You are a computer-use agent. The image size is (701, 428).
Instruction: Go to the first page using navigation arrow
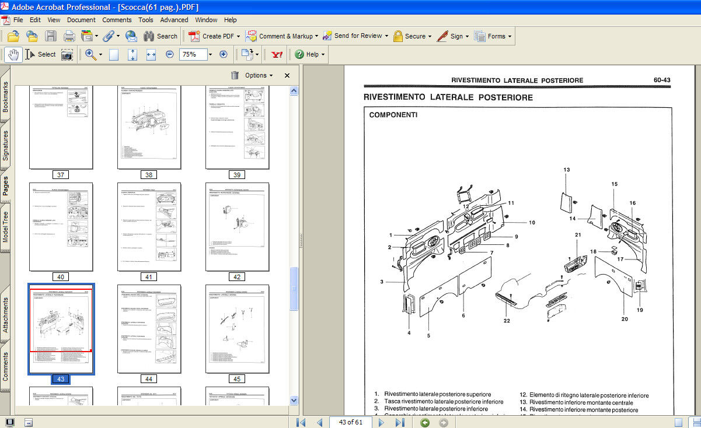pos(301,422)
